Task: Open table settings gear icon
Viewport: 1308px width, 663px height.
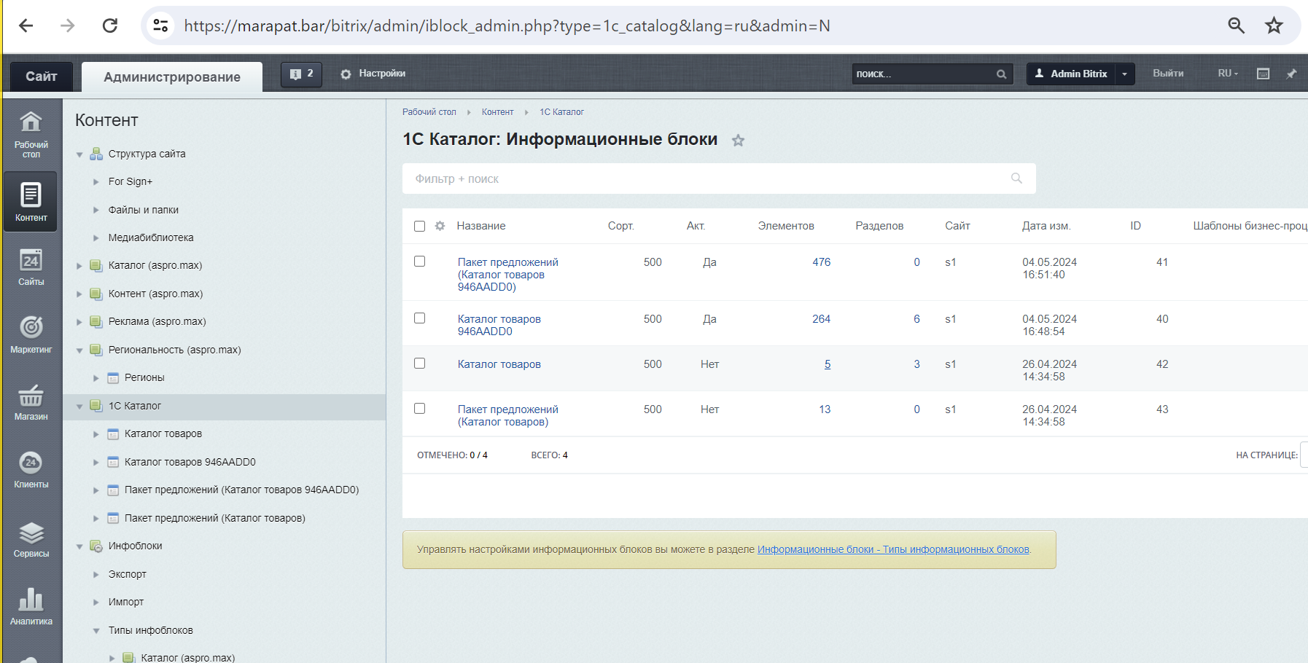Action: (440, 226)
